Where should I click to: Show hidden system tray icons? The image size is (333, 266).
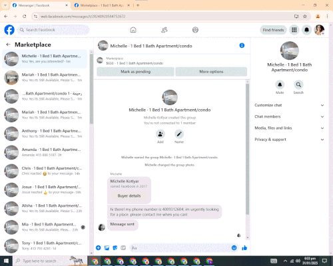click(x=285, y=261)
